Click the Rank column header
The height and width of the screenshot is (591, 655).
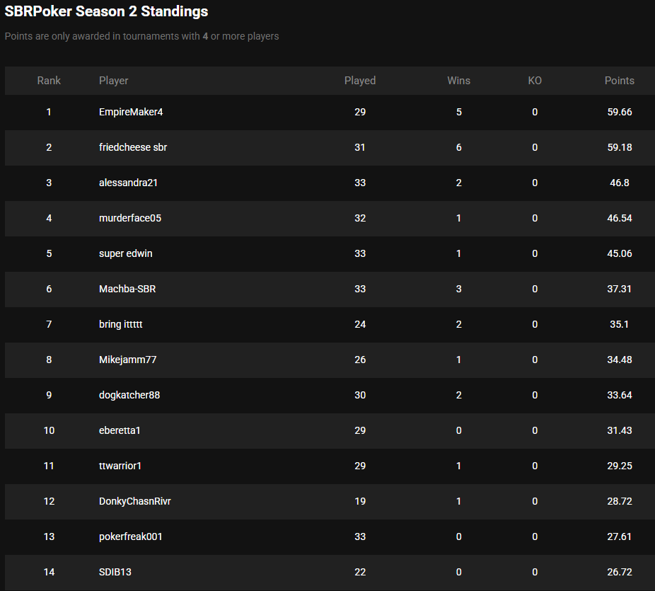coord(49,81)
